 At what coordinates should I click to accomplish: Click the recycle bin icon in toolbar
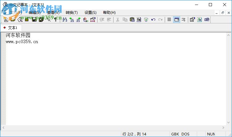pyautogui.click(x=146, y=19)
